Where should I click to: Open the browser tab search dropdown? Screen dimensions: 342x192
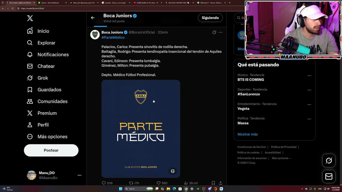(3, 3)
